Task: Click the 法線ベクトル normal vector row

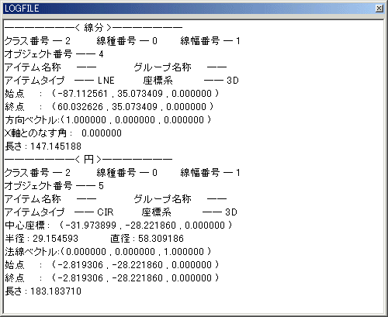Action: [x=108, y=252]
